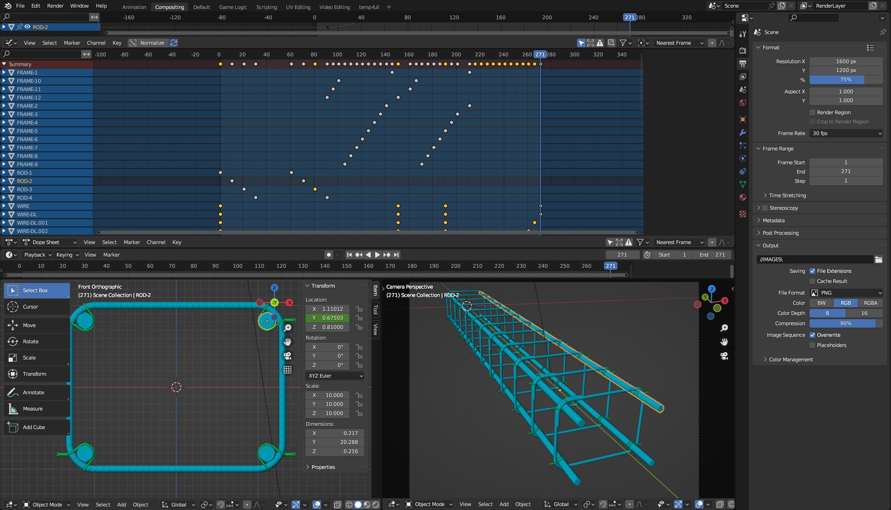Open the XYZ Euler rotation mode dropdown
The width and height of the screenshot is (891, 510).
point(335,376)
